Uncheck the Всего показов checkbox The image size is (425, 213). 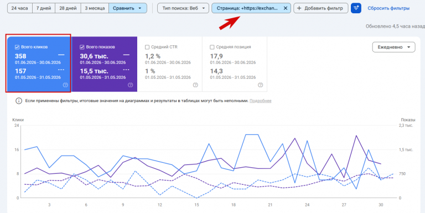click(82, 47)
